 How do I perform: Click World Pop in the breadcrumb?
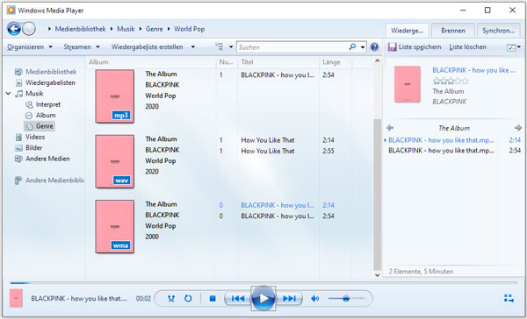189,29
